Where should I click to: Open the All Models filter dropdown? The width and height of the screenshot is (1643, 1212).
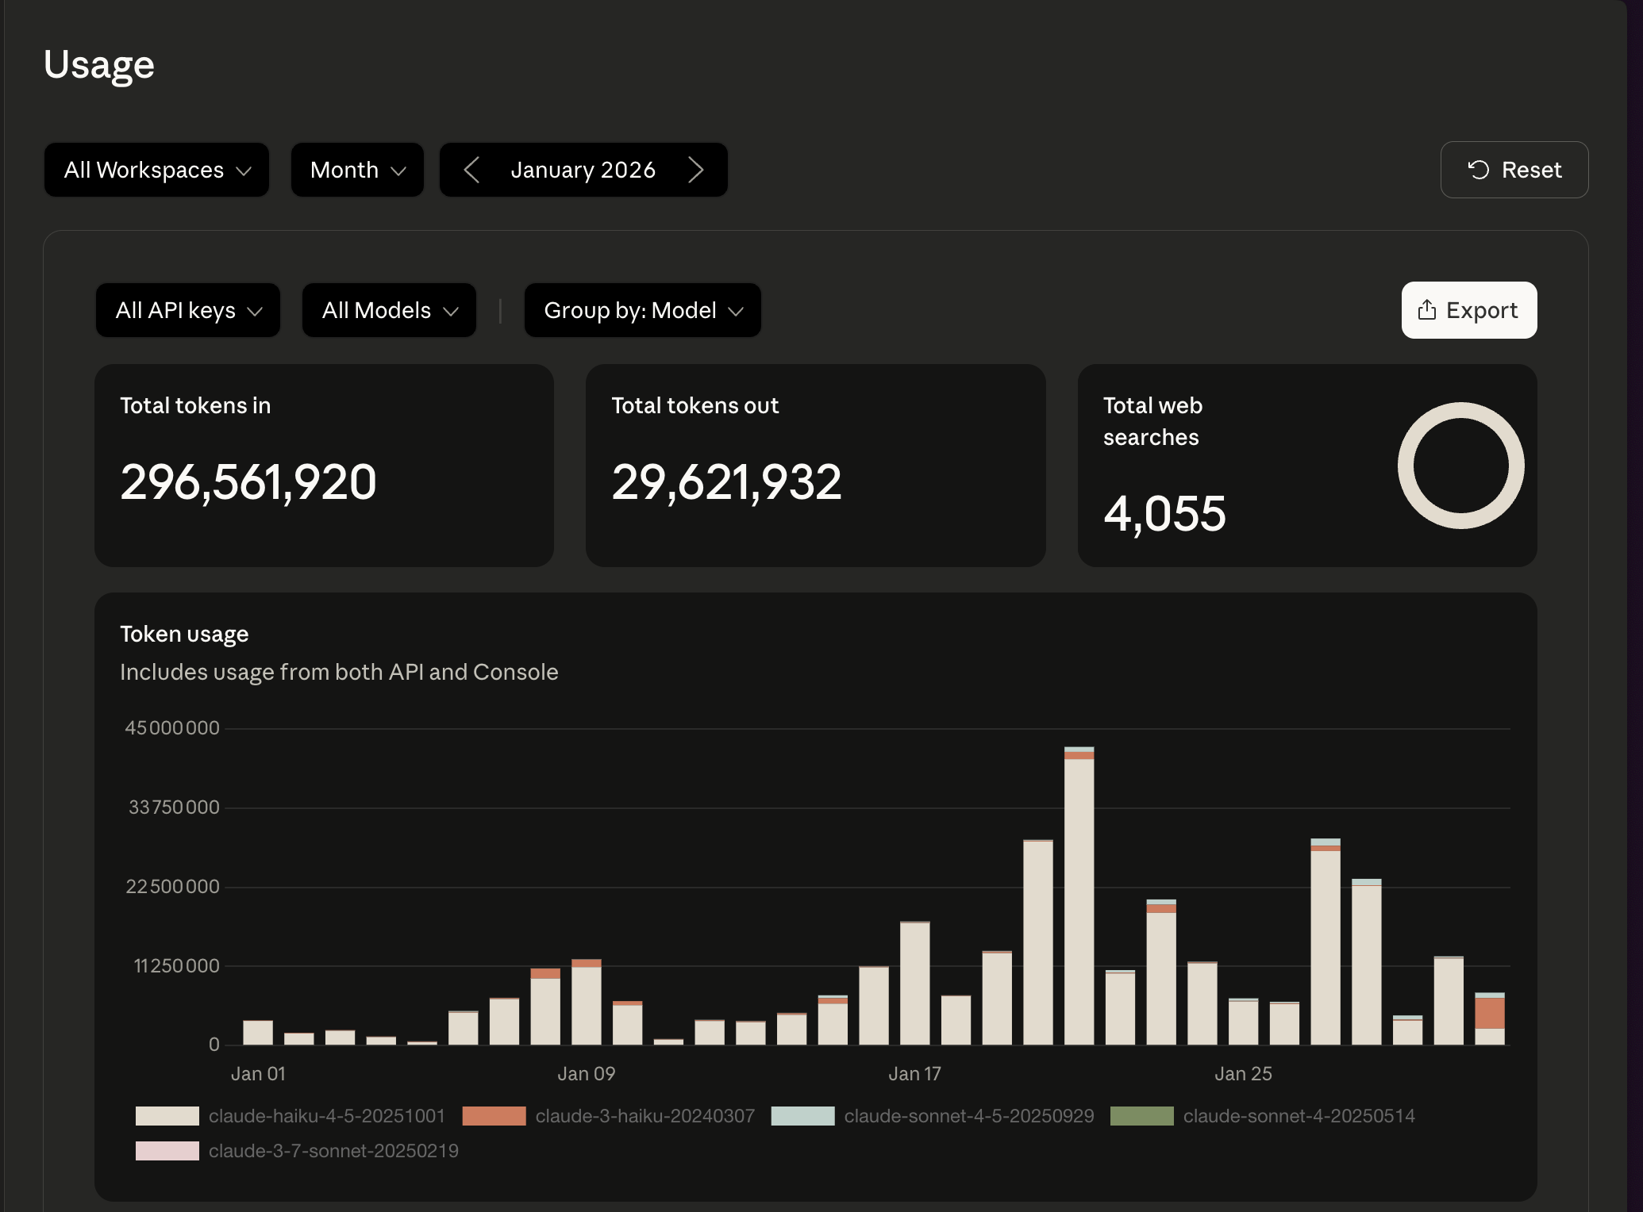click(x=389, y=310)
